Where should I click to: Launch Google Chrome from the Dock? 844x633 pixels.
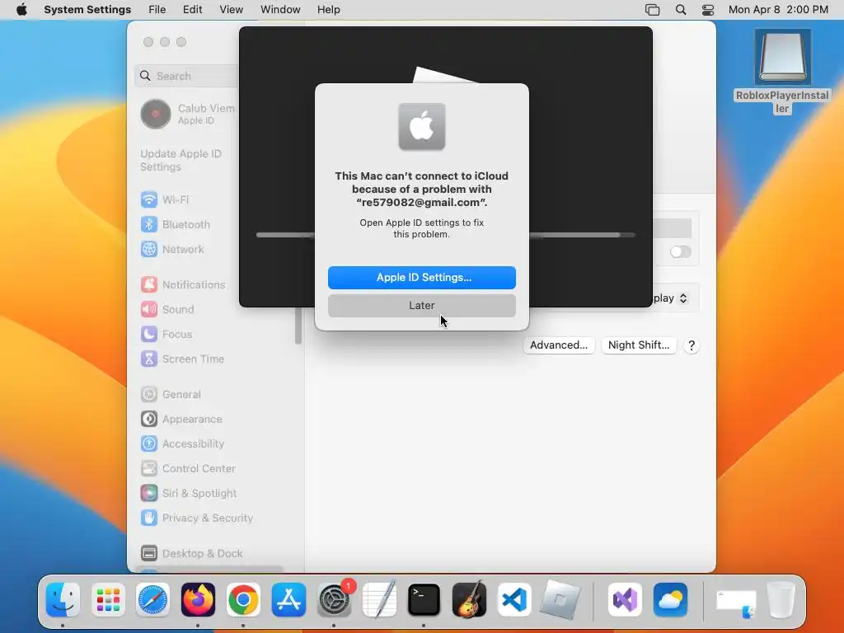point(243,600)
